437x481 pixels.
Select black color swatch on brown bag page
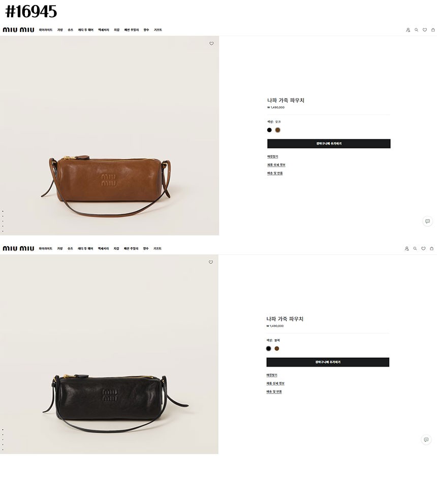(x=269, y=130)
